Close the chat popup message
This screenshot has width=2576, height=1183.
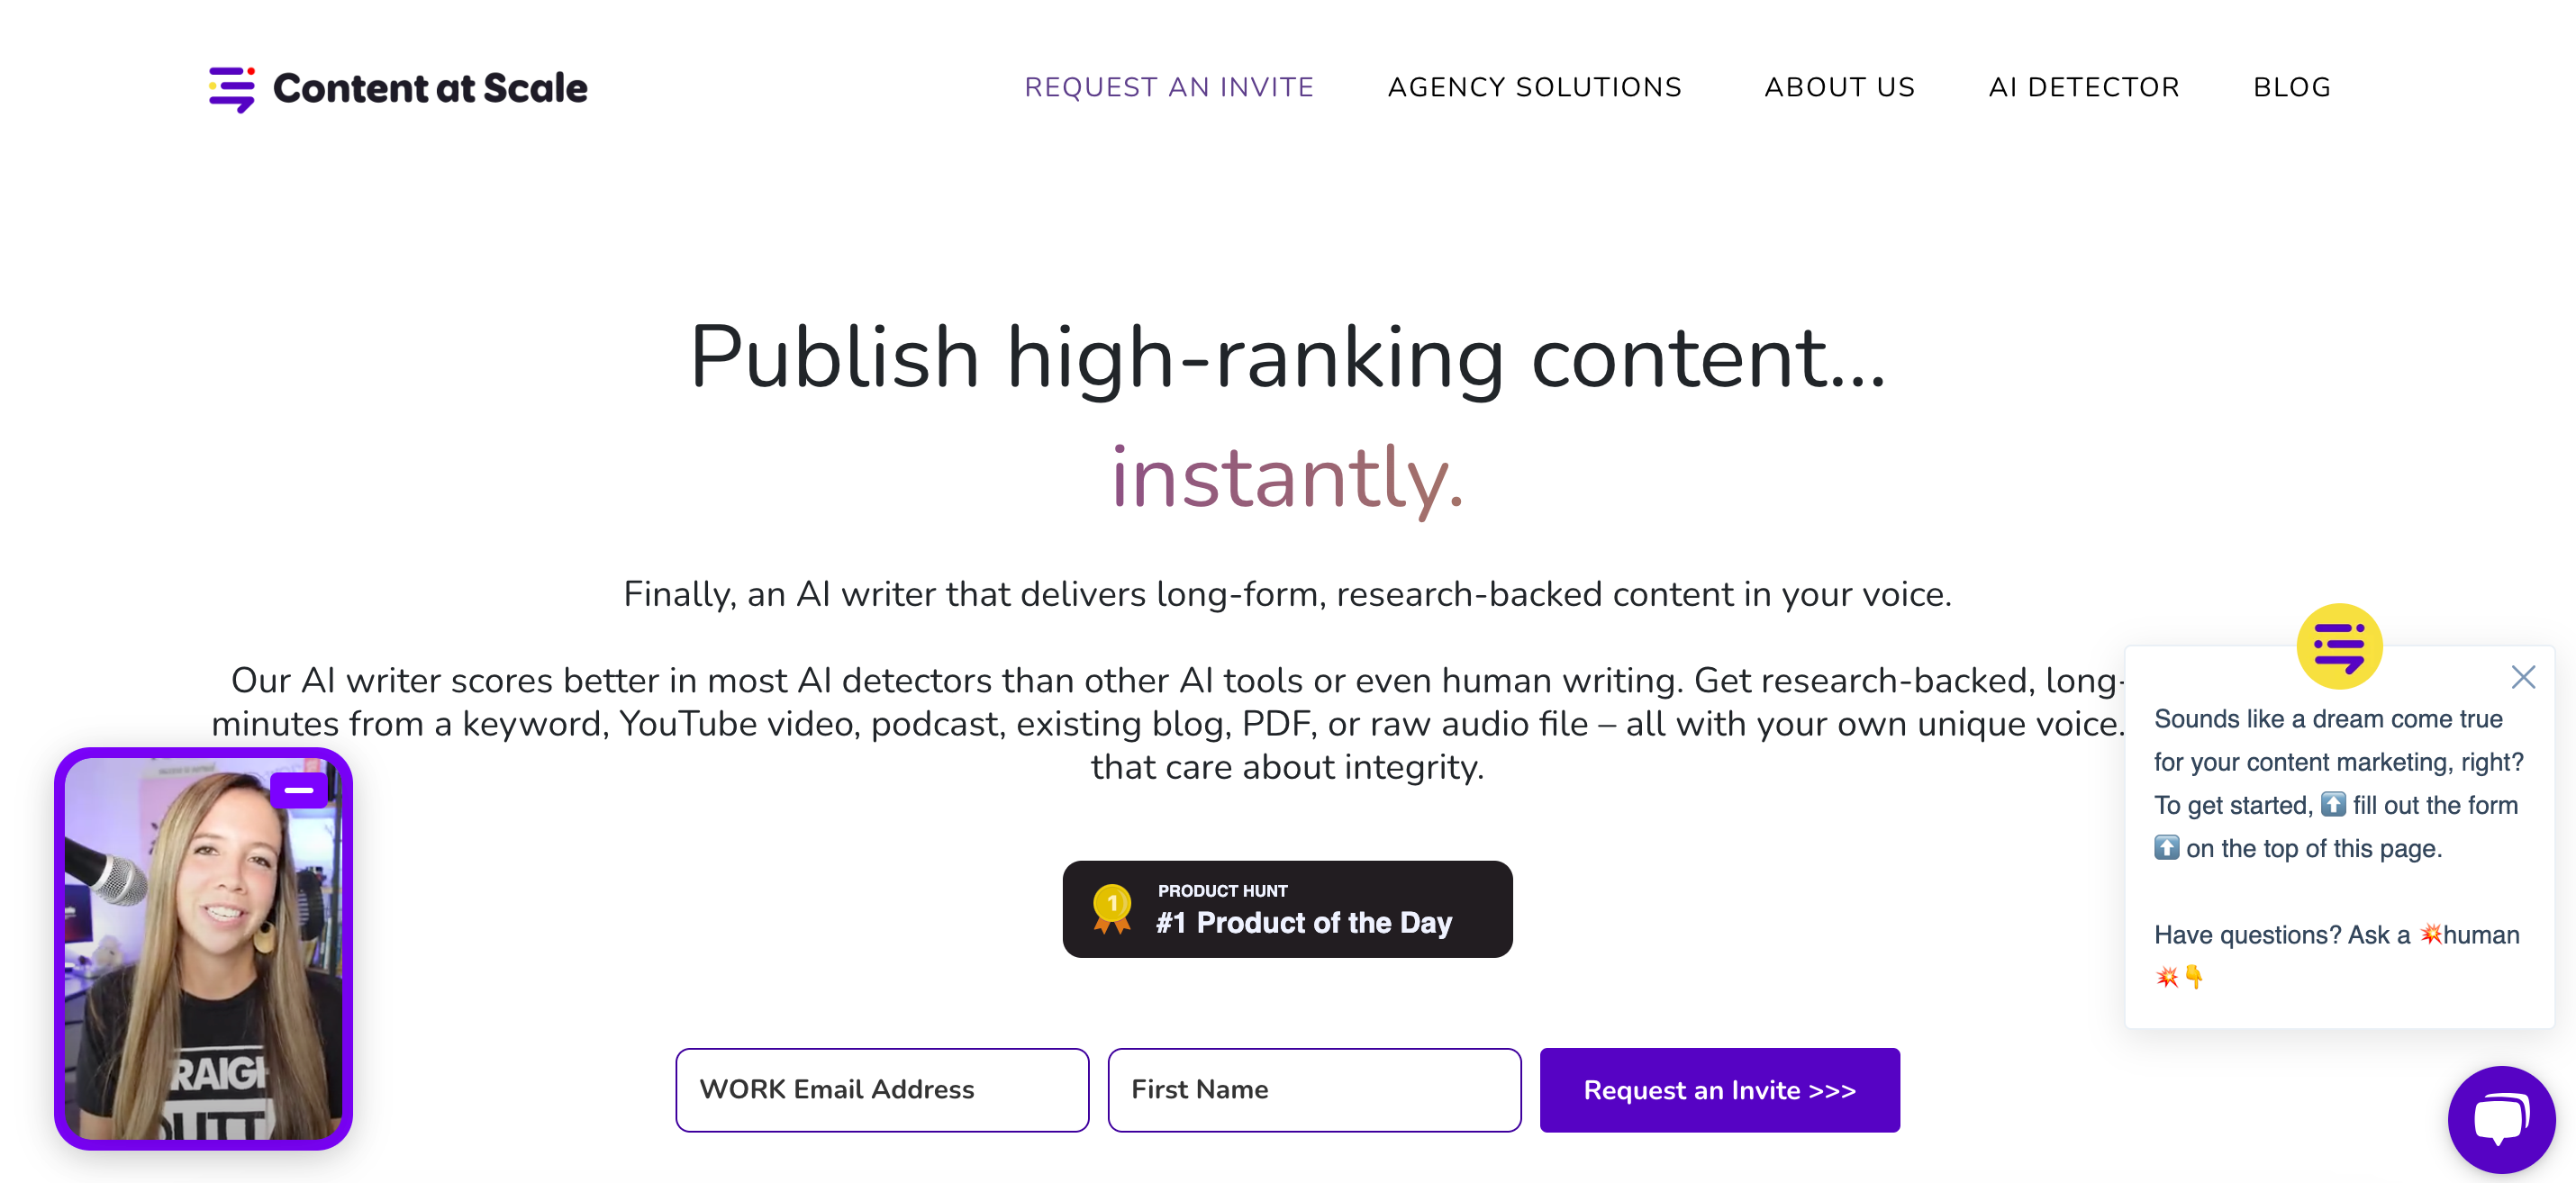pyautogui.click(x=2523, y=677)
